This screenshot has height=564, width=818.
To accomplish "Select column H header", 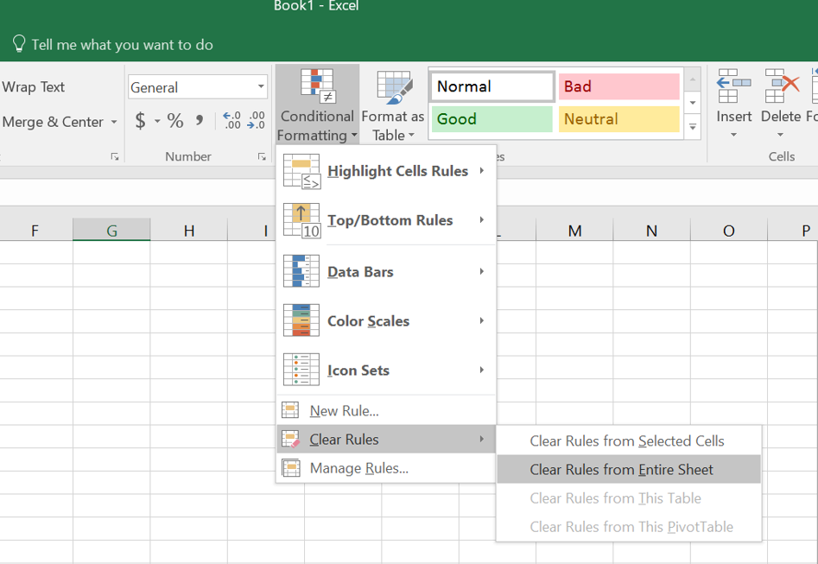I will click(189, 230).
